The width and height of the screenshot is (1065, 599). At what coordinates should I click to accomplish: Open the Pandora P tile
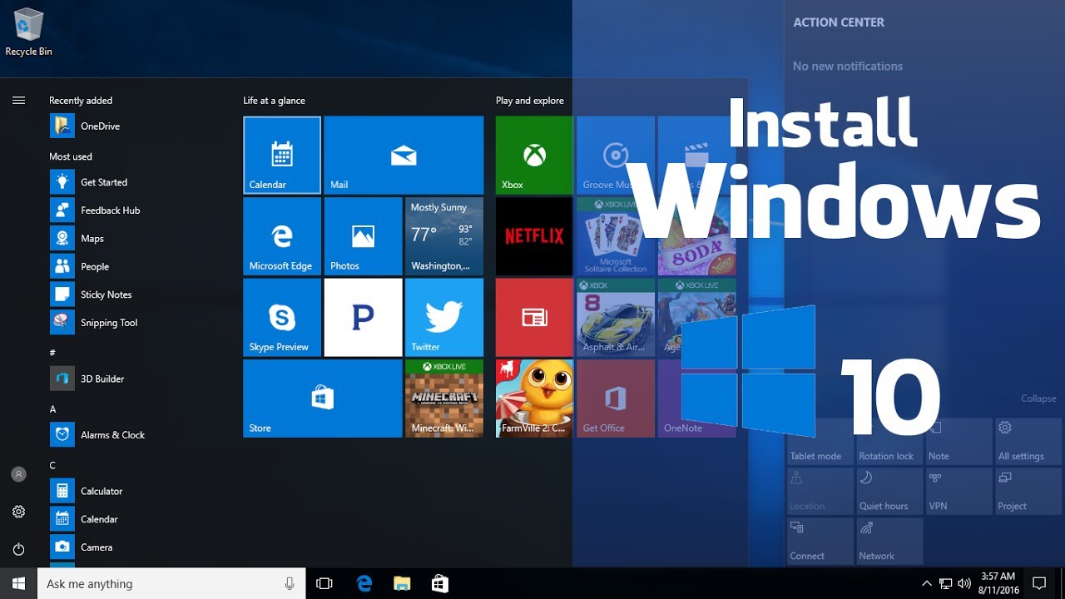click(x=363, y=317)
